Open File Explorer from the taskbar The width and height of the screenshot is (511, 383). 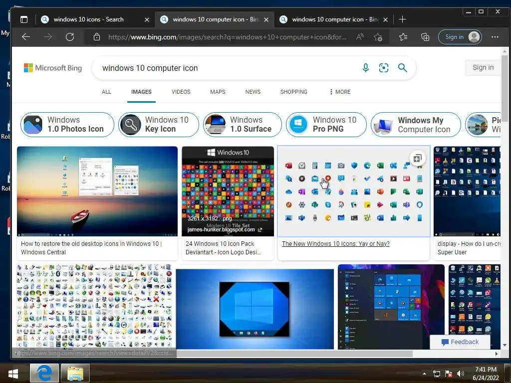click(75, 373)
